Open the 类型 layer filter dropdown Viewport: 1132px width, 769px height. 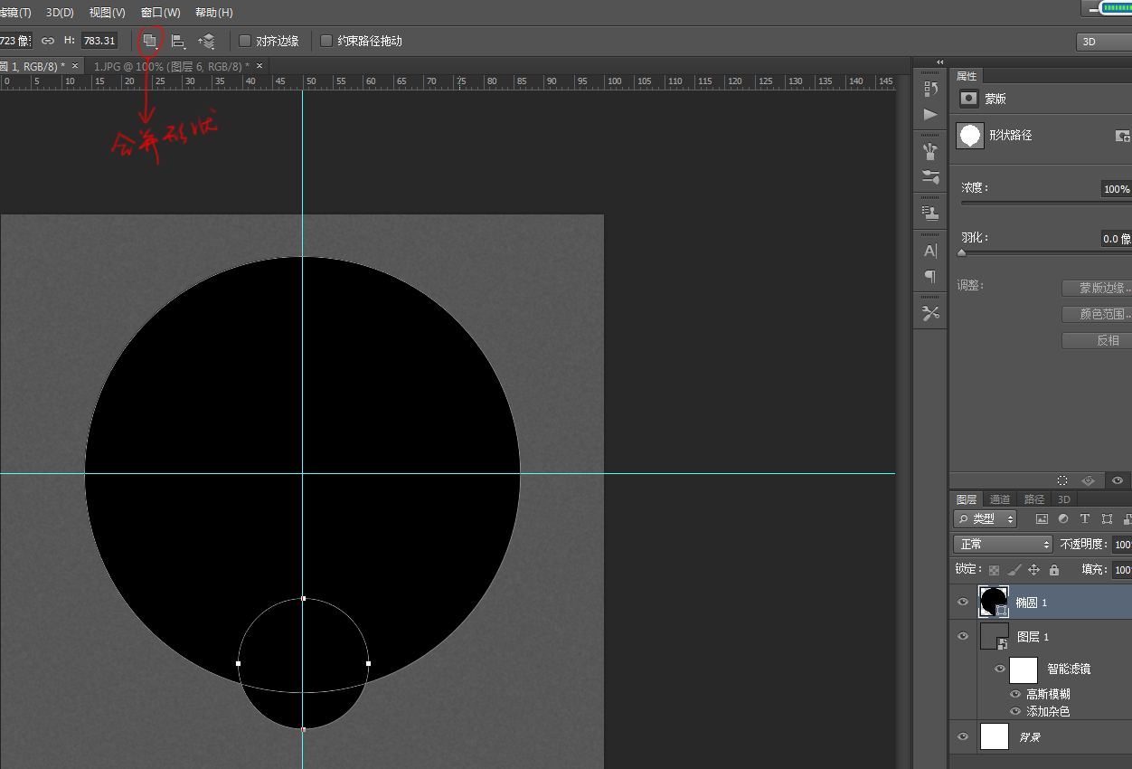[986, 519]
